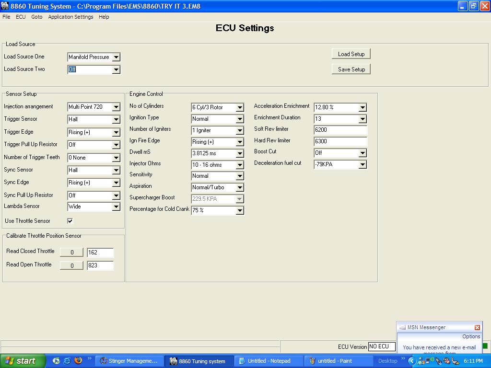
Task: Click the Save Setup button
Action: 351,69
